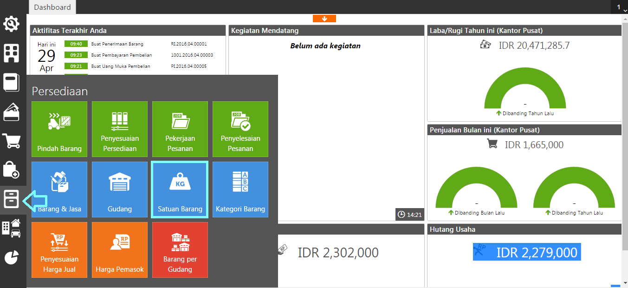This screenshot has height=288, width=628.
Task: Open the settings gear sidebar icon
Action: (x=12, y=24)
